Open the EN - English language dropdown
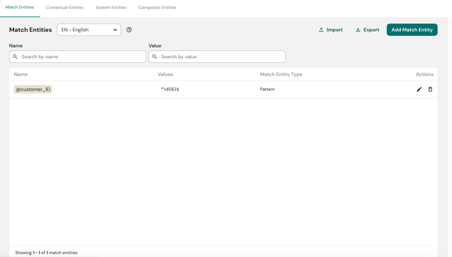This screenshot has width=452, height=257. coord(88,30)
